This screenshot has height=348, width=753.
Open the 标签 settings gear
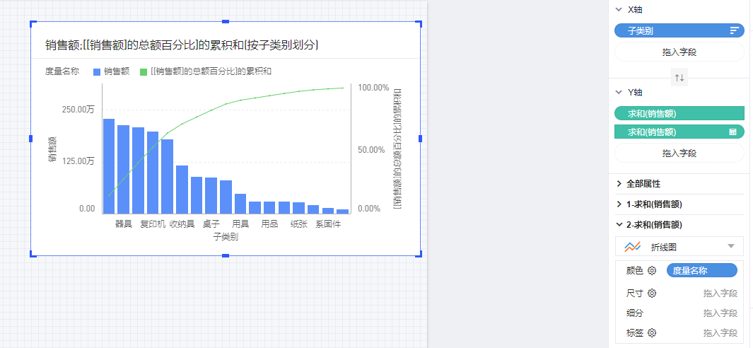[652, 332]
